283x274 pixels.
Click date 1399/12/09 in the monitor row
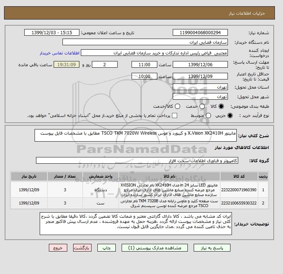click(29, 190)
